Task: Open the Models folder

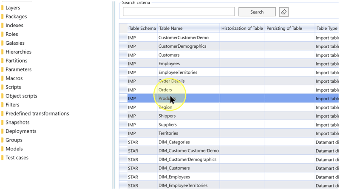Action: [14, 149]
